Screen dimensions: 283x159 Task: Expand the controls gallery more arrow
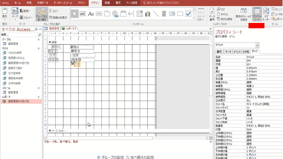pos(194,18)
